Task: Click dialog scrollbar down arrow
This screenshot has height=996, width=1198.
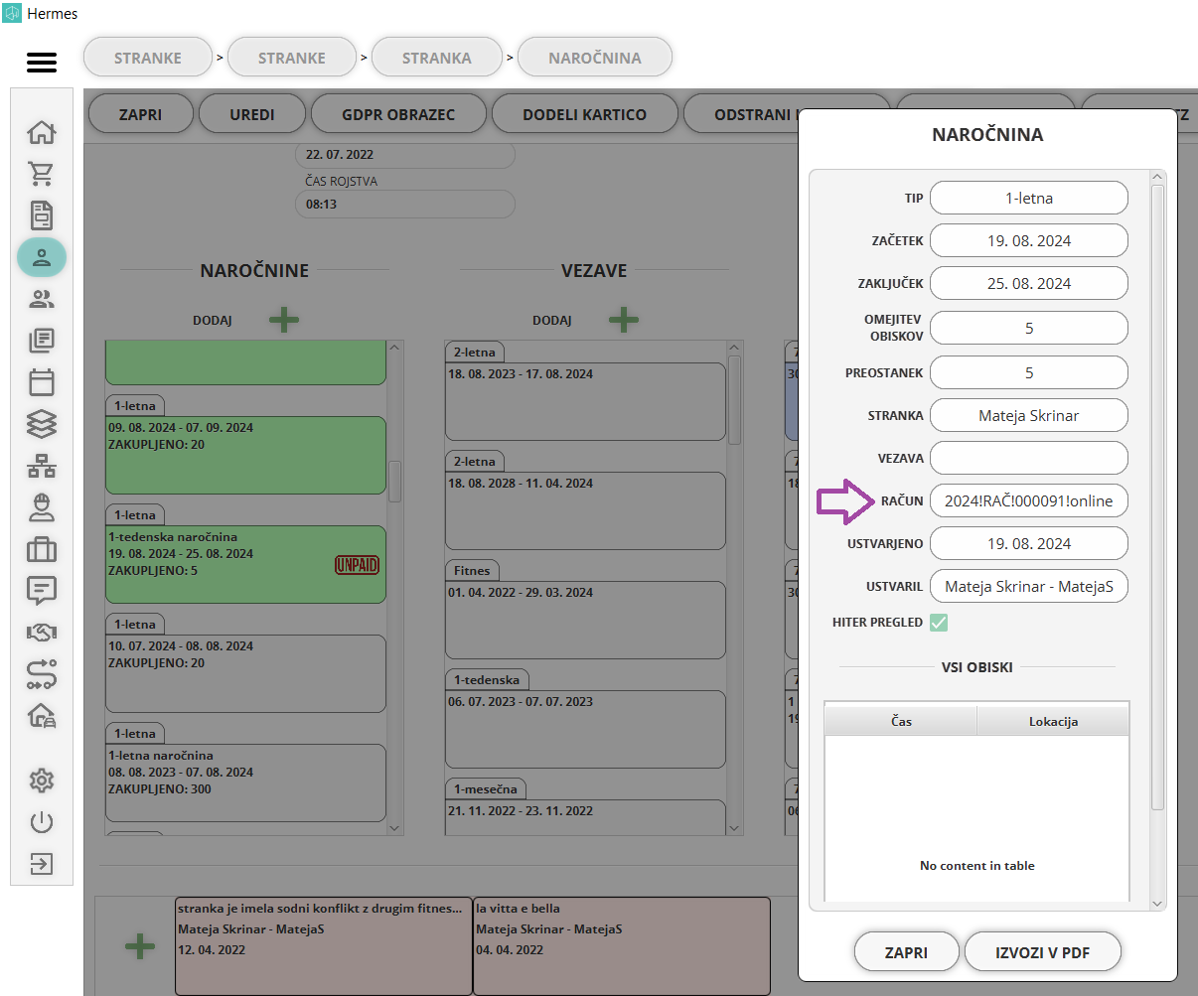Action: tap(1157, 904)
